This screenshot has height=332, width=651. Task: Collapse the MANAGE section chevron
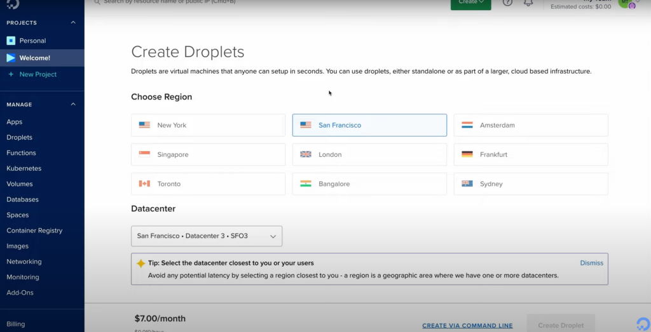coord(73,104)
